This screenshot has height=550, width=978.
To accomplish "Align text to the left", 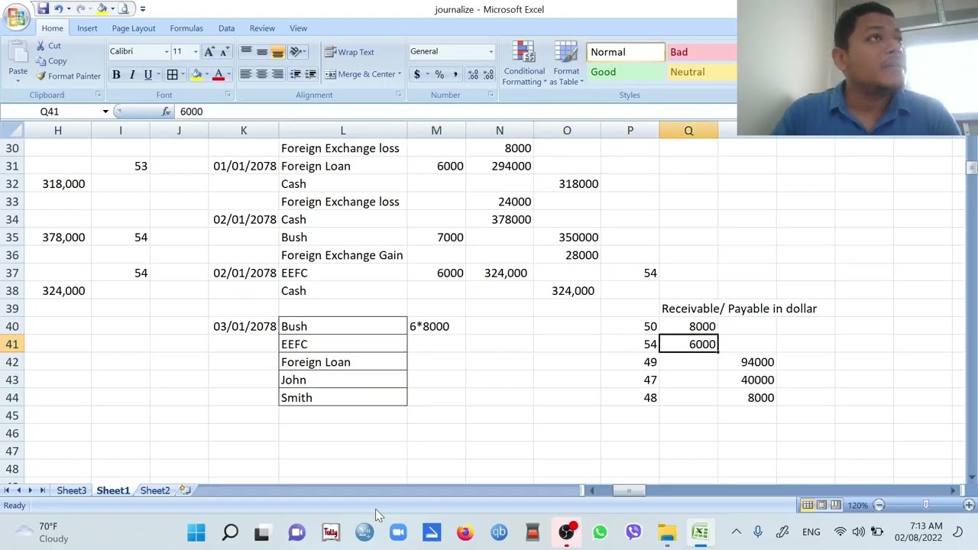I will [x=245, y=74].
